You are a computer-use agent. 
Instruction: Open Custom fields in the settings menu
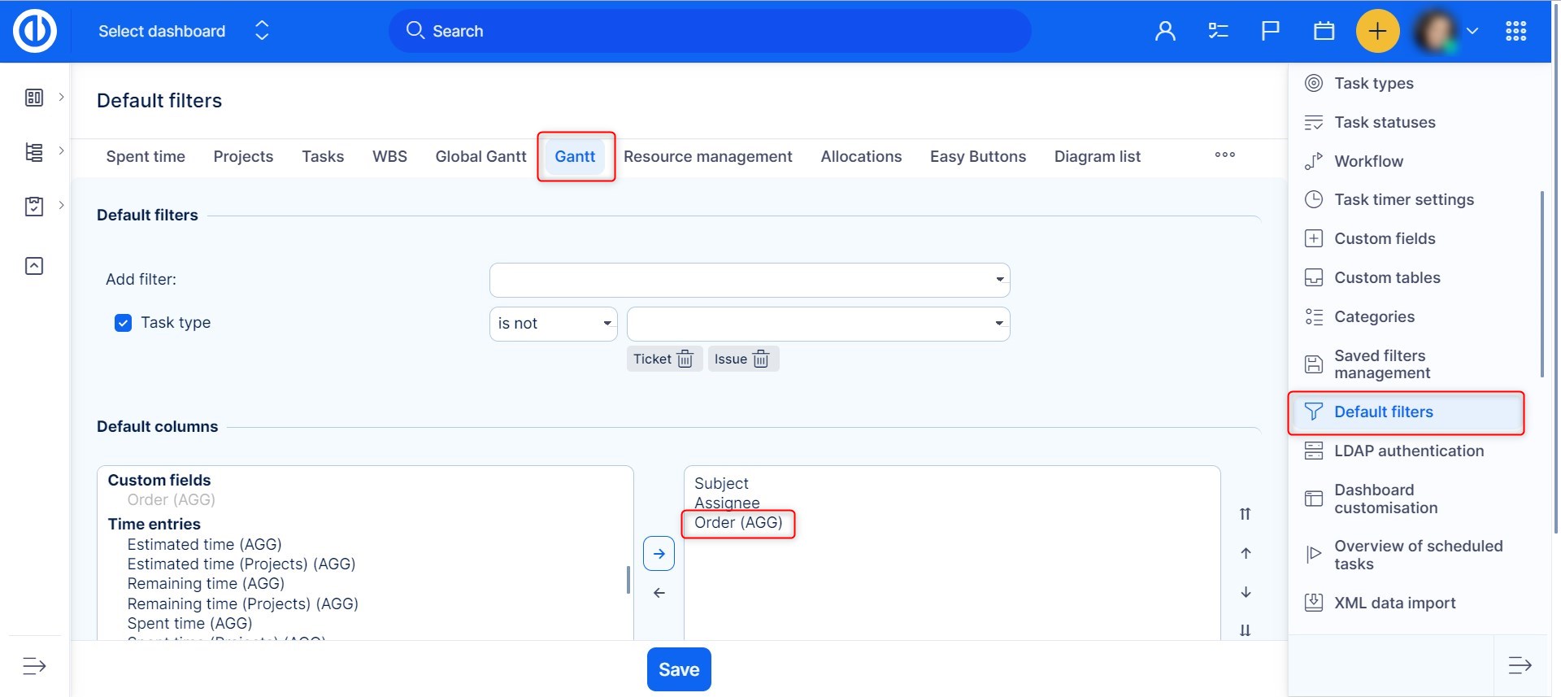tap(1384, 239)
